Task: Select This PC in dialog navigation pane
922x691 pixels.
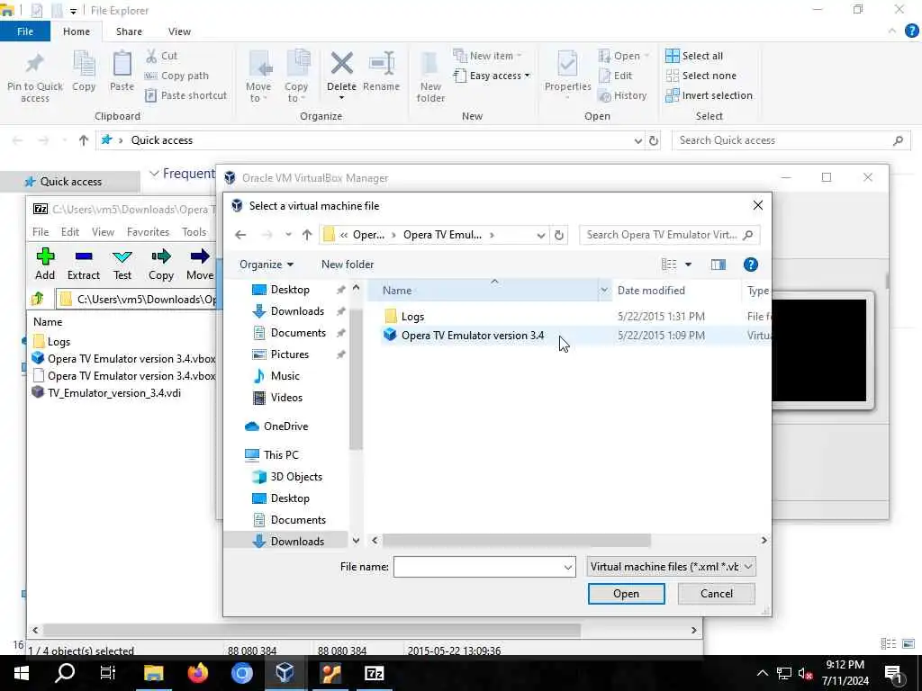Action: point(272,454)
